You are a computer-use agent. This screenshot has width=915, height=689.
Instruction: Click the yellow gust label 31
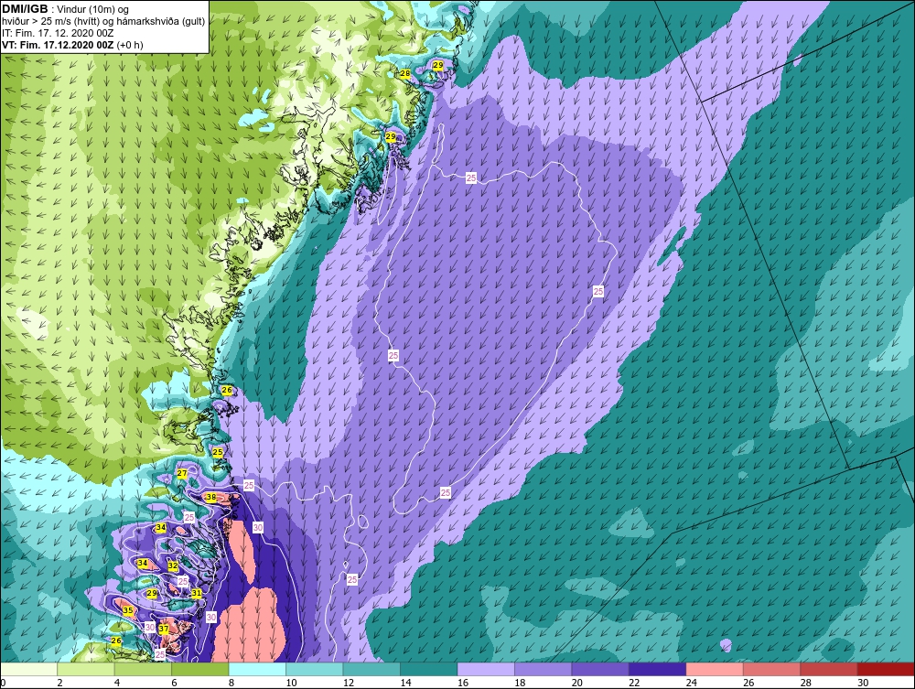(x=197, y=593)
